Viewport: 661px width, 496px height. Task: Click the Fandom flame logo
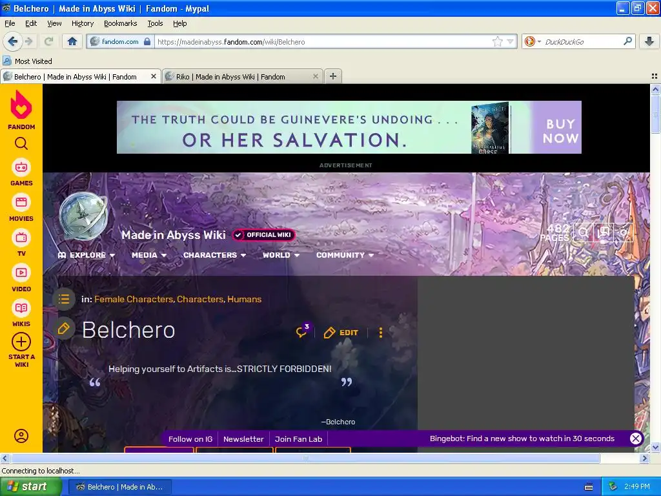(x=21, y=105)
